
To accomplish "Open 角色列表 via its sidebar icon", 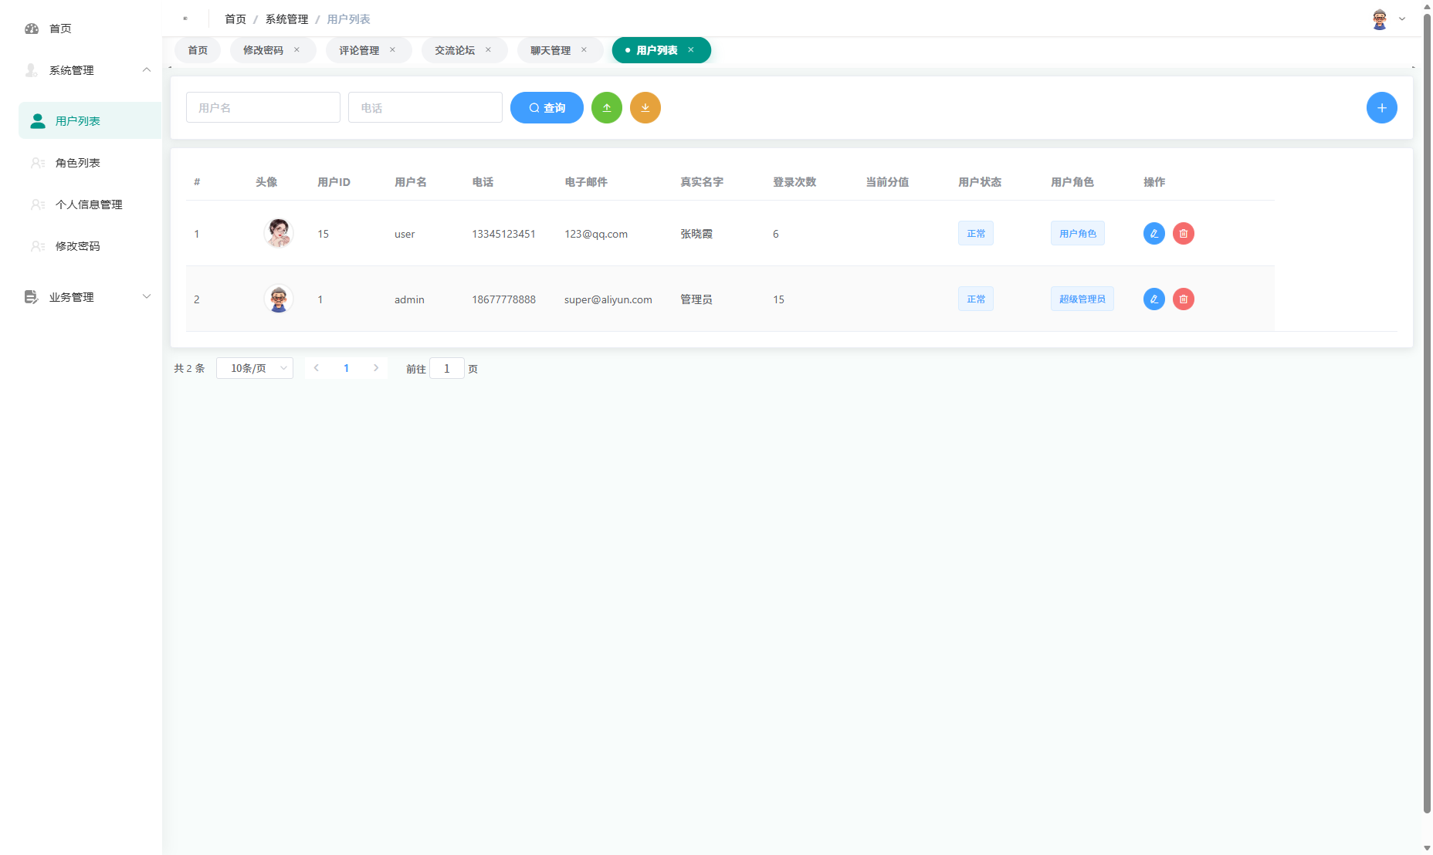I will pyautogui.click(x=37, y=163).
